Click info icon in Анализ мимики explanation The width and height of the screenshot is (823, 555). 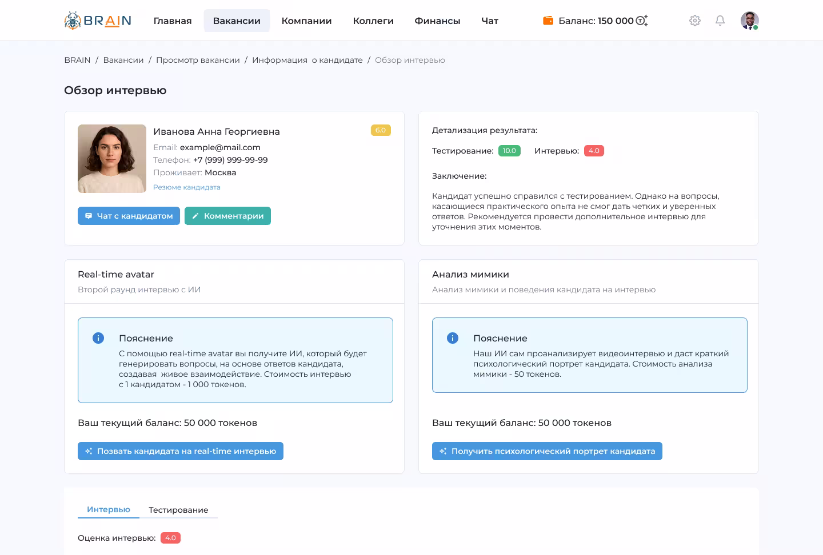coord(453,338)
